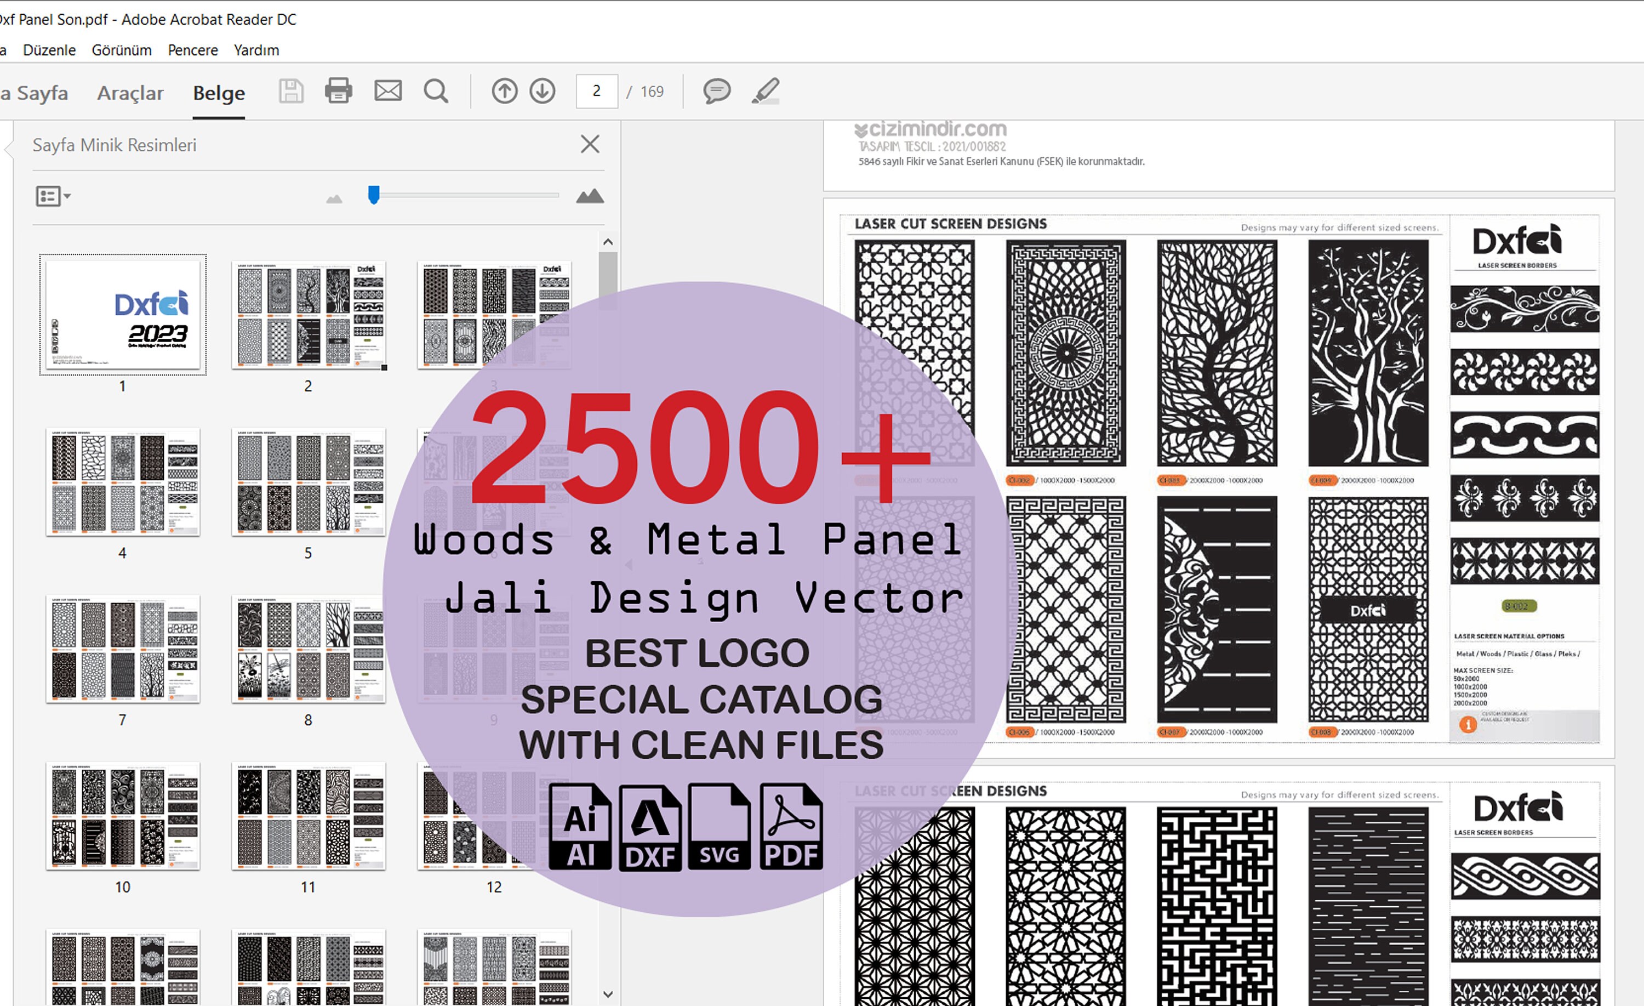Adjust the thumbnail zoom slider

(x=374, y=195)
